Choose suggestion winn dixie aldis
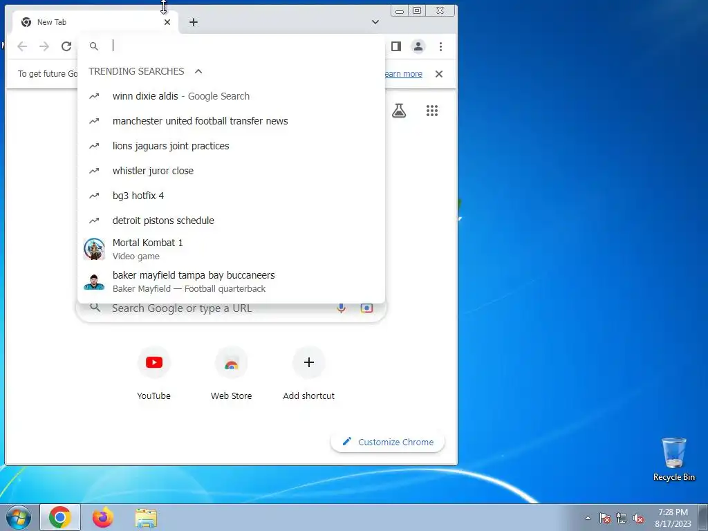This screenshot has height=531, width=708. tap(231, 96)
